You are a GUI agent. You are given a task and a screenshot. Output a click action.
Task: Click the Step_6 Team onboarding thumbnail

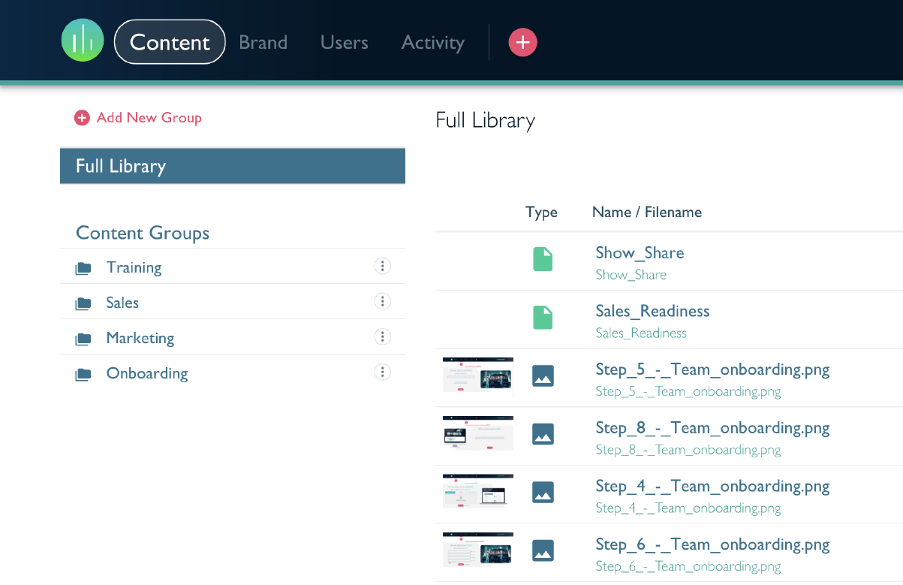pyautogui.click(x=478, y=550)
